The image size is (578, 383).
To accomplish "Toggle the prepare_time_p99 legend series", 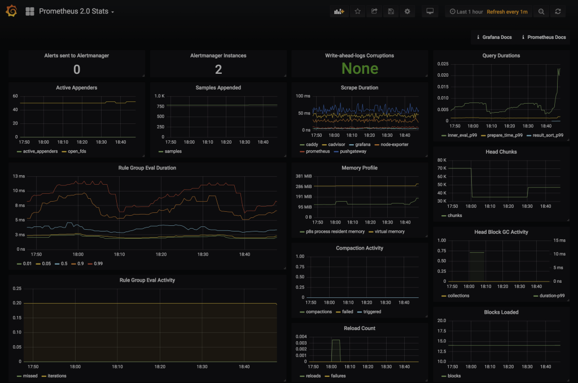I will (505, 135).
